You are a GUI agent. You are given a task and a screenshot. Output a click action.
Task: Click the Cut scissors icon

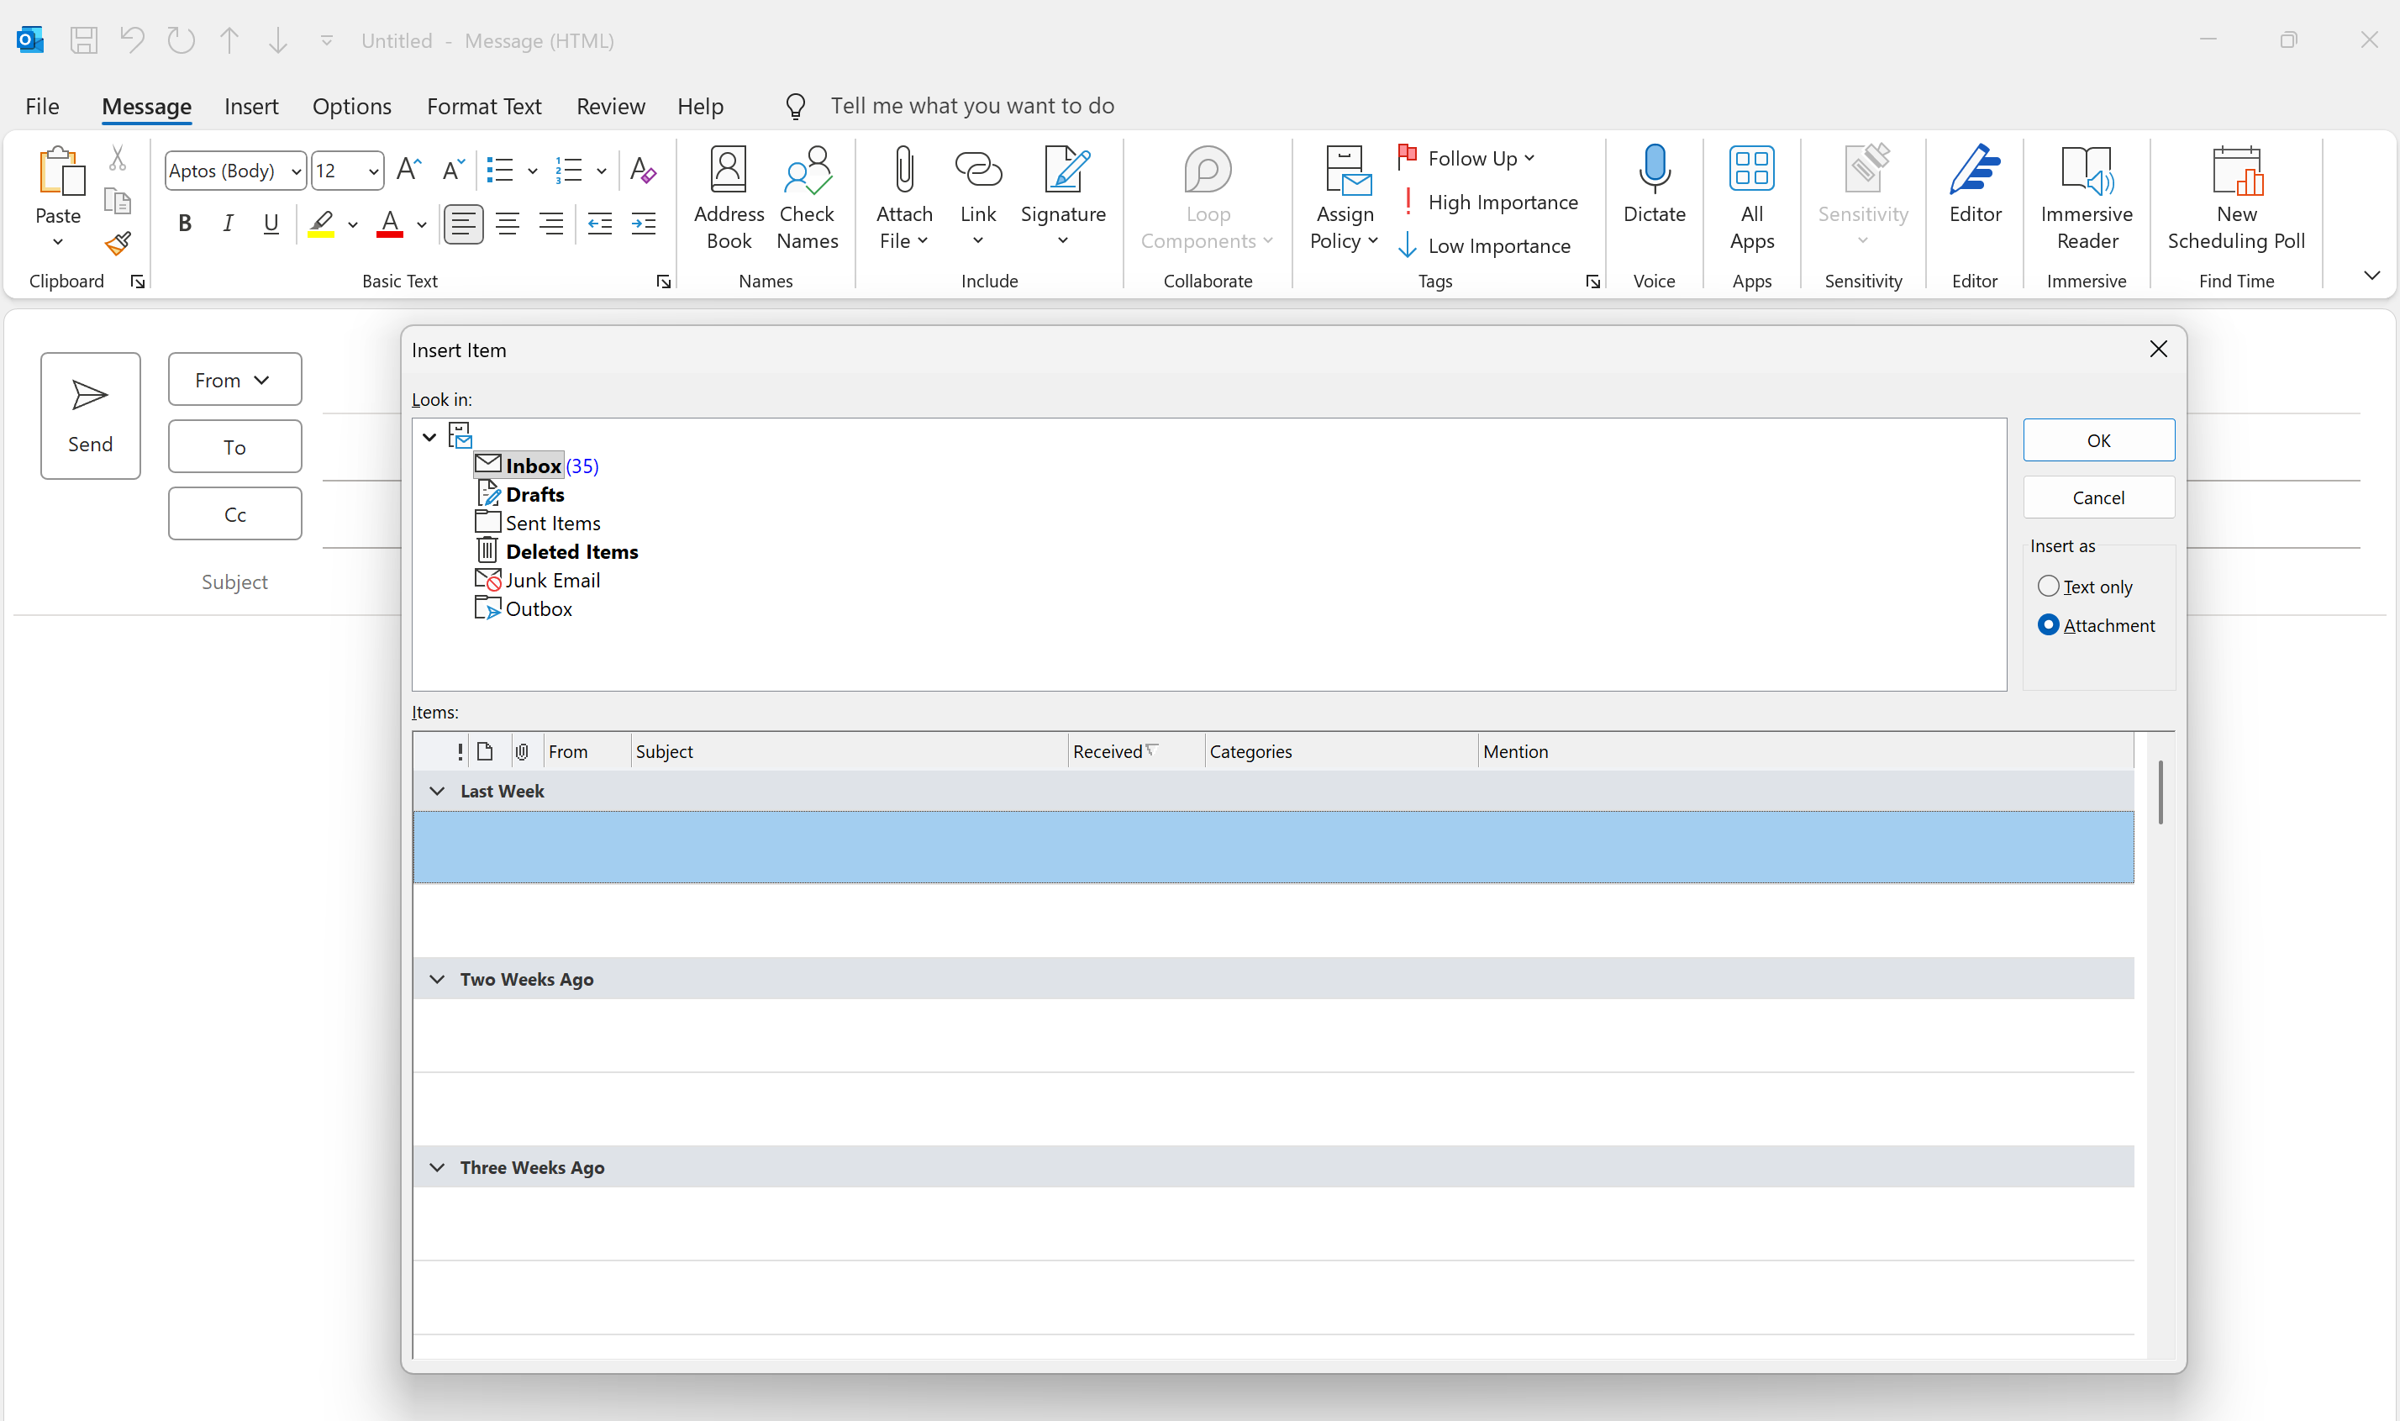pos(118,157)
